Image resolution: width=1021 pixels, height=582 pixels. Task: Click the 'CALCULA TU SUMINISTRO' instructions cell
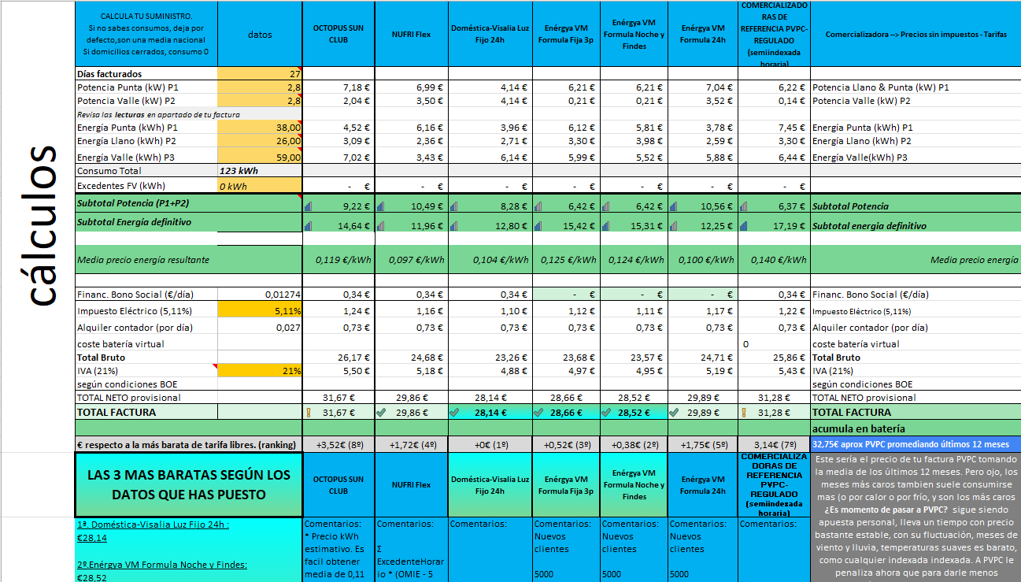(x=146, y=35)
